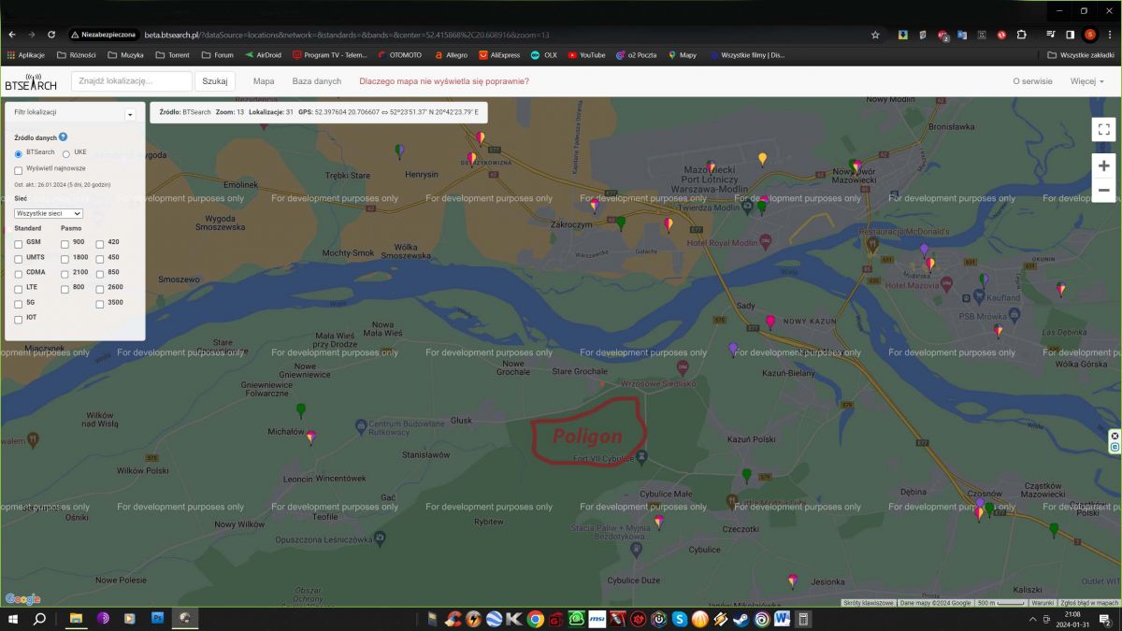Screen dimensions: 1122x631
Task: Click the Szukaj search button
Action: [x=215, y=81]
